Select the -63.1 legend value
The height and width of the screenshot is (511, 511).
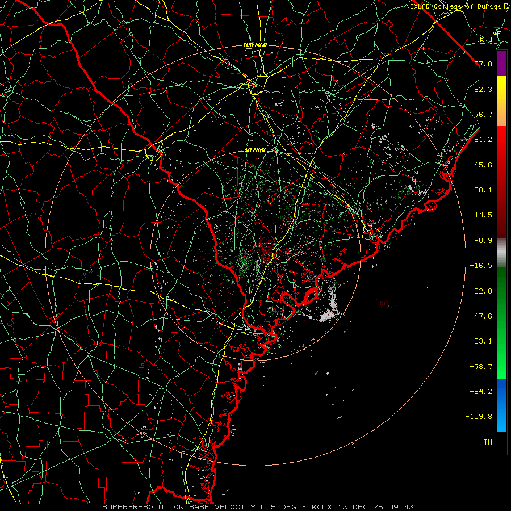pyautogui.click(x=481, y=341)
